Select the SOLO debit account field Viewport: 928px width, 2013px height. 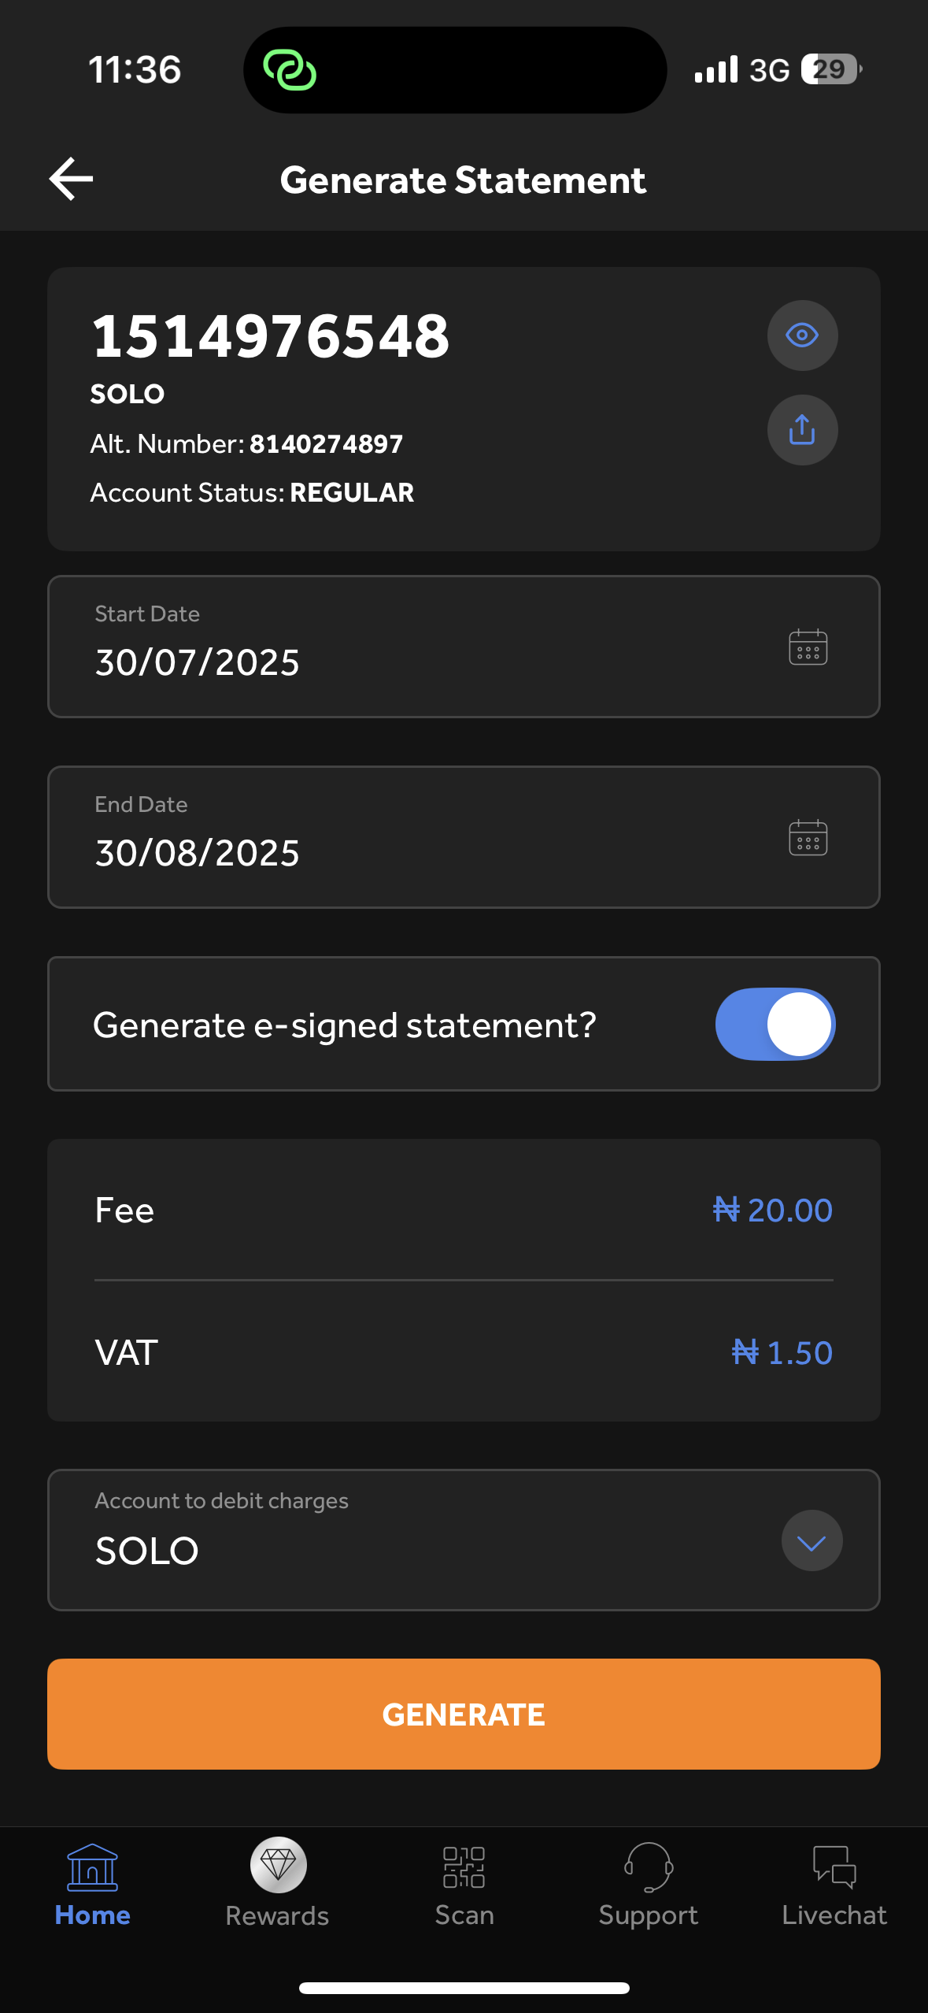(x=147, y=1551)
